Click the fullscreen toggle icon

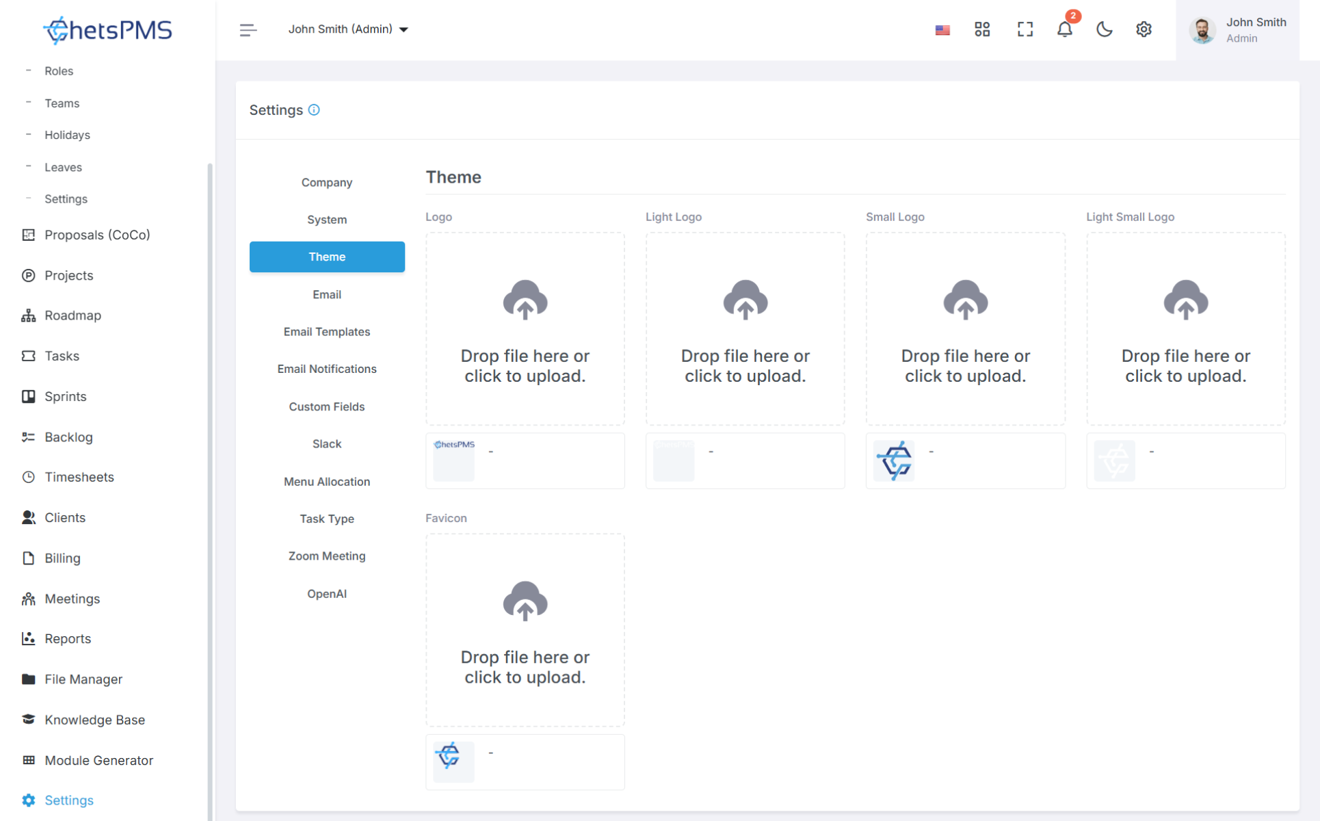click(1025, 29)
